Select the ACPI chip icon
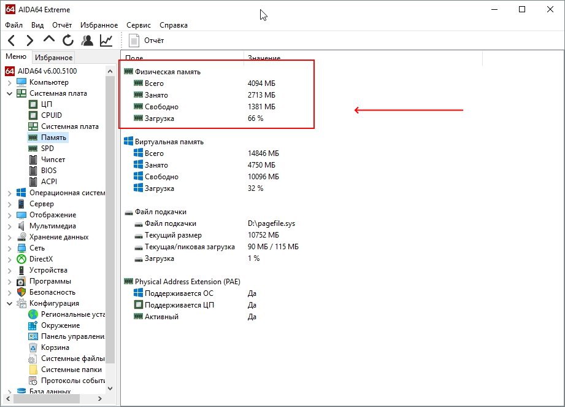The width and height of the screenshot is (565, 407). coord(33,182)
